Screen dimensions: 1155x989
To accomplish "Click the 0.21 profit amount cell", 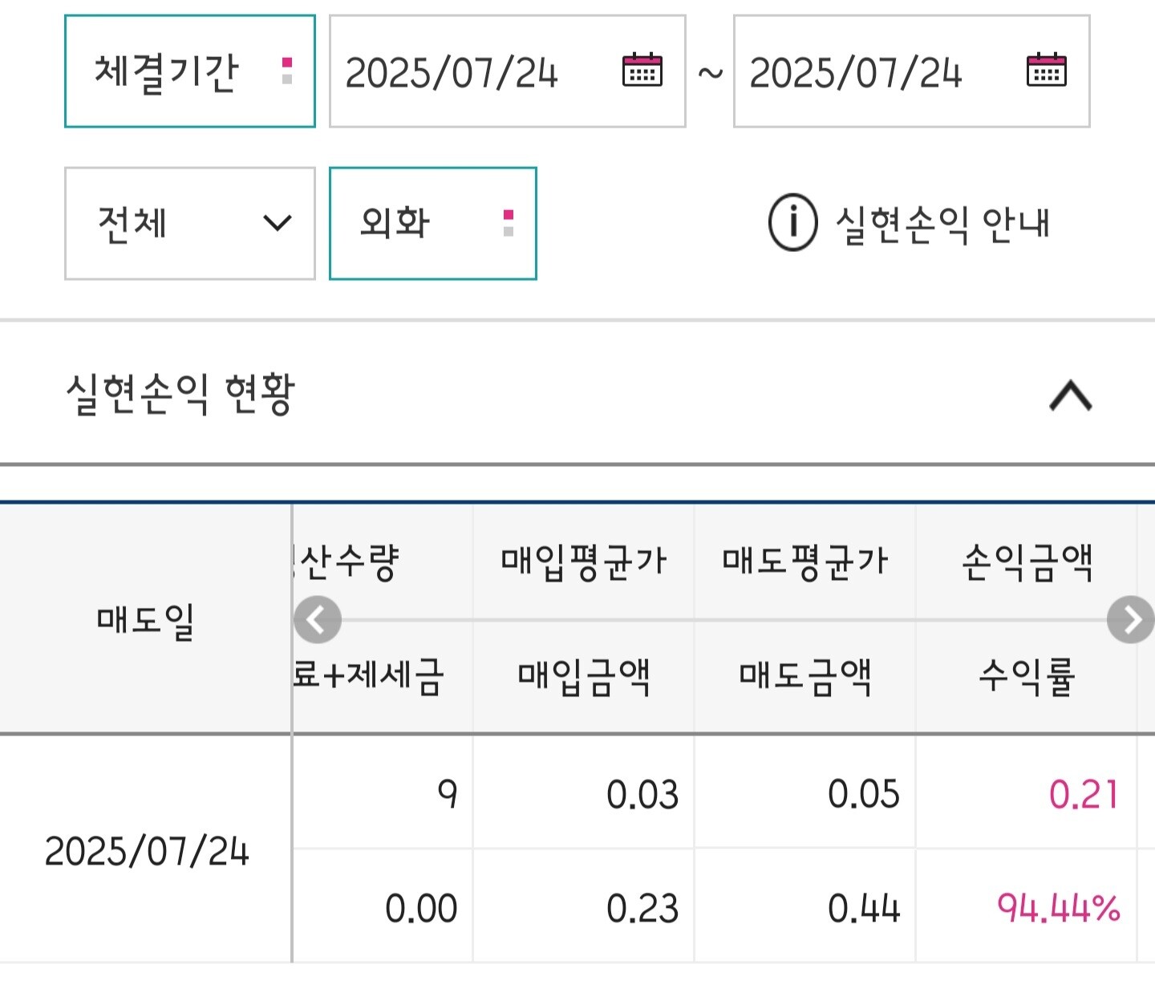I will (1083, 794).
